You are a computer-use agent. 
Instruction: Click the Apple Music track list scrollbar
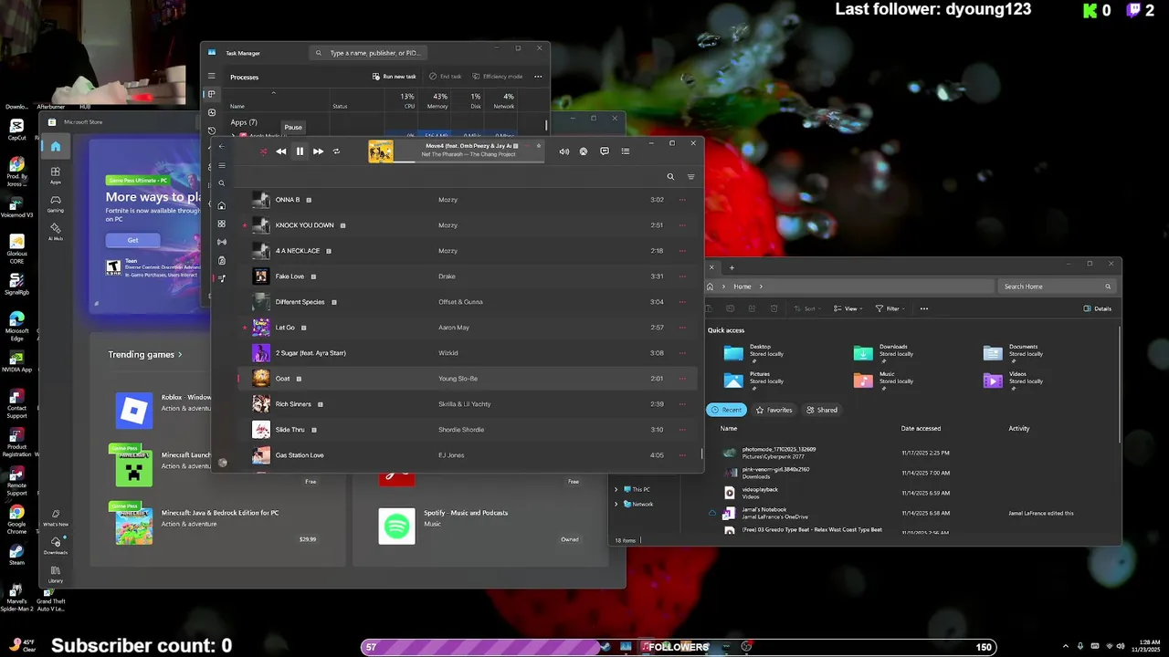(x=702, y=454)
